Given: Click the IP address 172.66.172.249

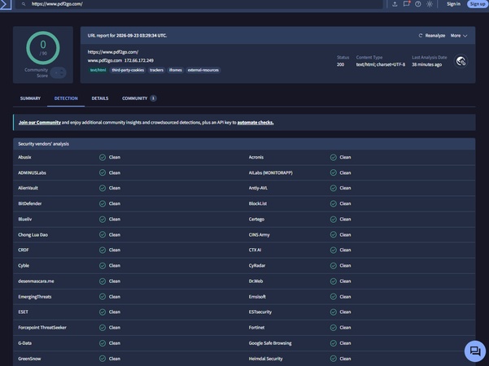Looking at the screenshot, I should point(139,60).
